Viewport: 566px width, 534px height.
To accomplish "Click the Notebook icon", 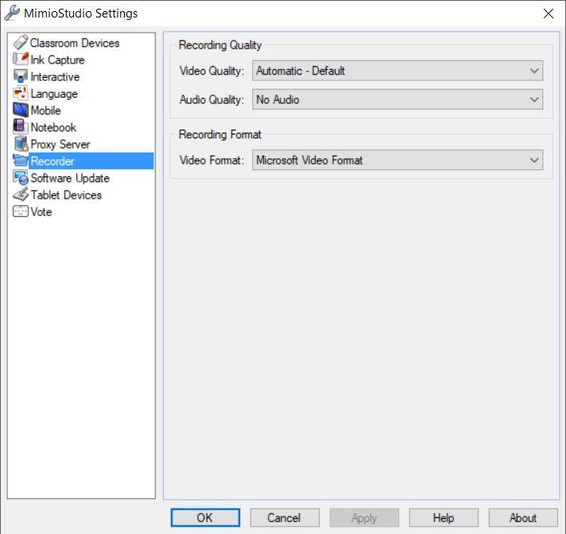I will click(x=20, y=126).
